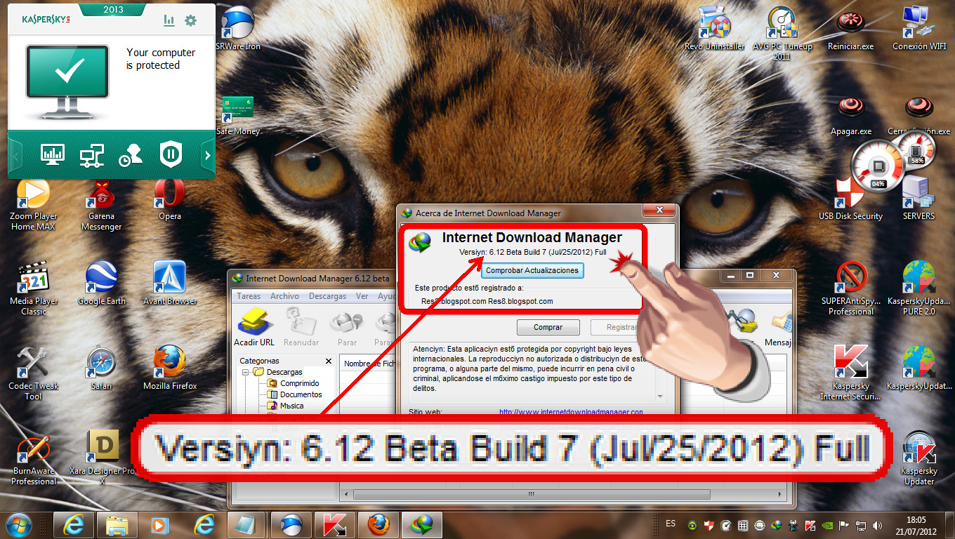955x539 pixels.
Task: Click ES language indicator in tray
Action: click(x=671, y=524)
